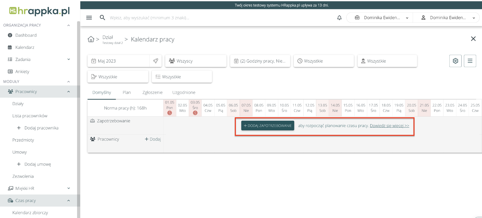Click the Dodaj zapotrzebowanie button
The height and width of the screenshot is (218, 482).
268,126
